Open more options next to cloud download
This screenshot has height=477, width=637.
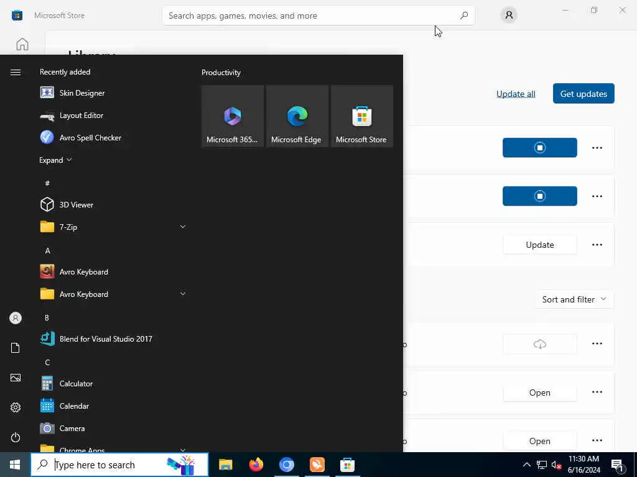pos(597,343)
